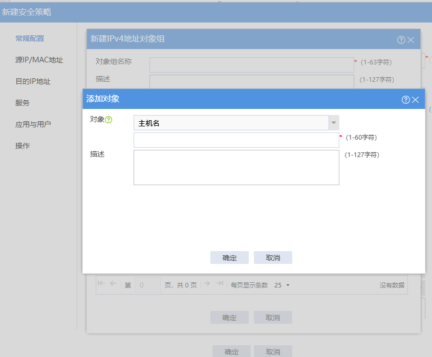This screenshot has width=432, height=357.
Task: Open help for 新建IPv4地址对象组 dialog
Action: tap(401, 40)
